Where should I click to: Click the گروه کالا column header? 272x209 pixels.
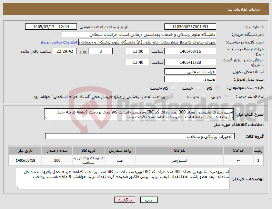pyautogui.click(x=88, y=151)
